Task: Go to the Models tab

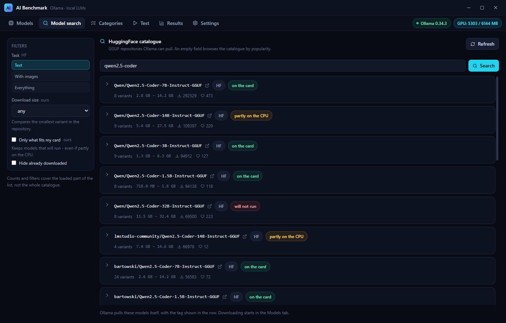Action: click(x=20, y=23)
